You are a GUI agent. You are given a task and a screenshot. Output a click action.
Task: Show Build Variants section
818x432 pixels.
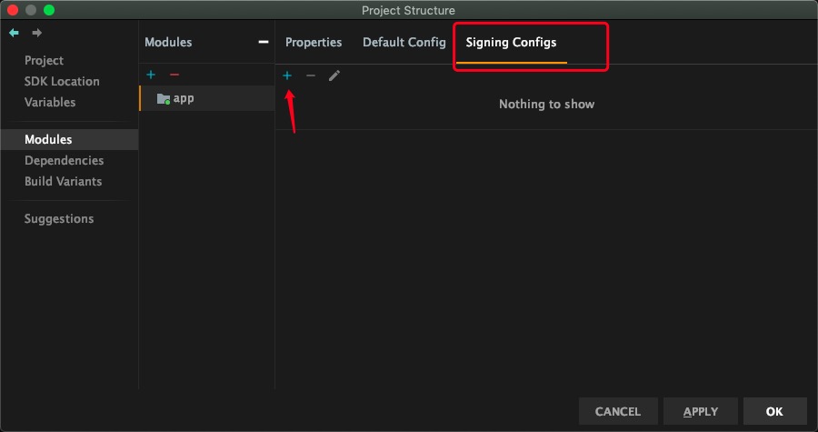click(x=63, y=182)
